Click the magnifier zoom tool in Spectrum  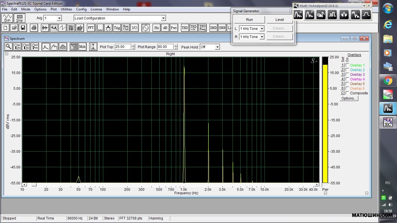coord(9,47)
